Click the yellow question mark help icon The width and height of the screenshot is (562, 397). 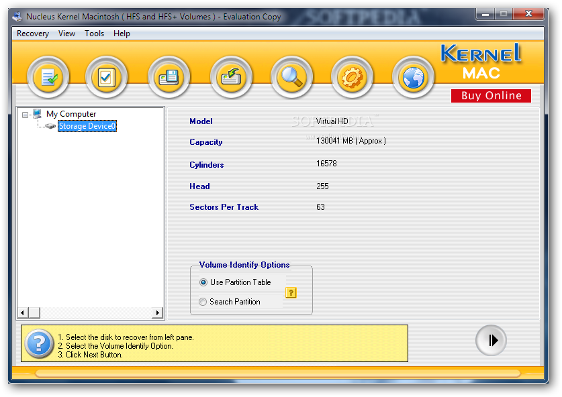click(x=291, y=292)
